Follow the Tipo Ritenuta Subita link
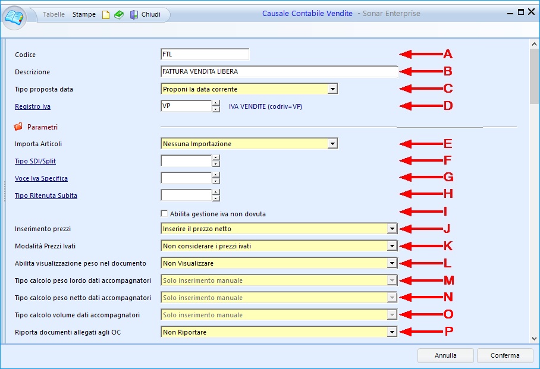540x369 pixels. coord(46,195)
